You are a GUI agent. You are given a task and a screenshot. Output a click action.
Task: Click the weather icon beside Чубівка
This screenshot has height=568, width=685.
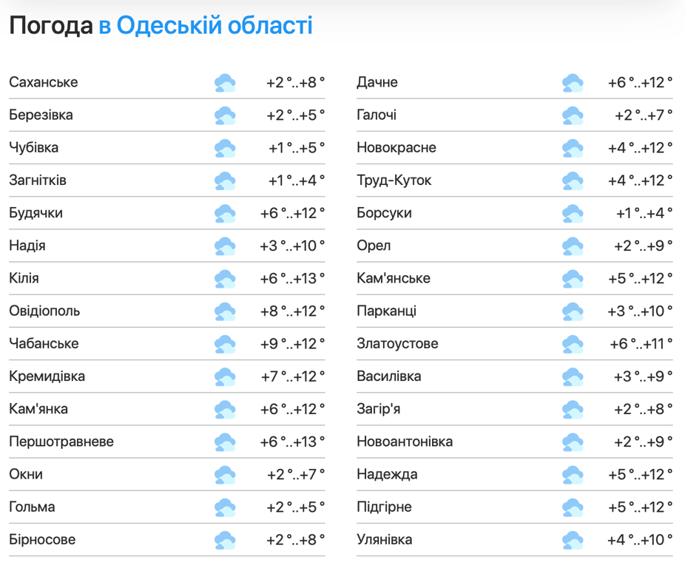225,148
